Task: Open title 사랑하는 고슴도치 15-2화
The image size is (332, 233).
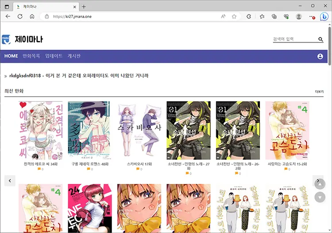Action: tap(287, 164)
